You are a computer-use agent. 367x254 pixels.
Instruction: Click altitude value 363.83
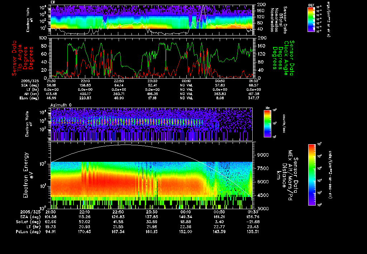220,94
